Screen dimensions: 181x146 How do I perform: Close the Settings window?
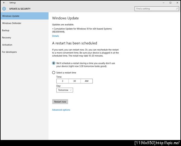177,3
